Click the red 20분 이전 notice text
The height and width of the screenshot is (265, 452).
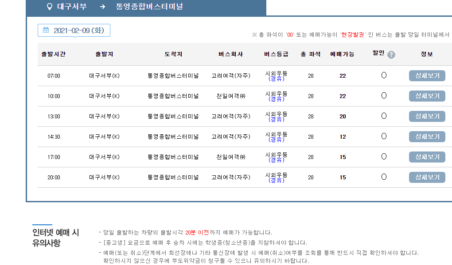[197, 232]
